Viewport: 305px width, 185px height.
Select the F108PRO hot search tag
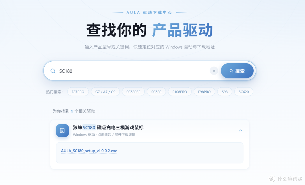[x=180, y=92]
